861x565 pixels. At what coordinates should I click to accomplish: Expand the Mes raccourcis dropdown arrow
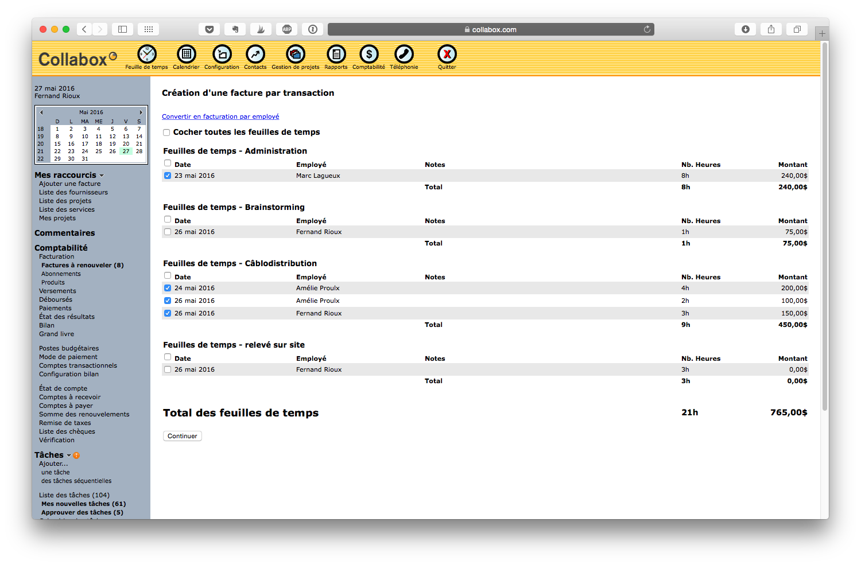[102, 176]
